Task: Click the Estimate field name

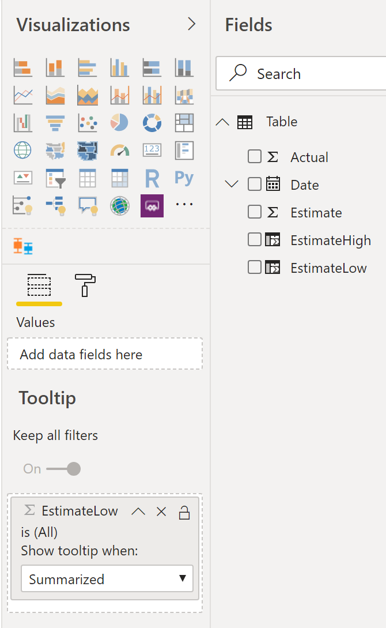Action: tap(316, 213)
